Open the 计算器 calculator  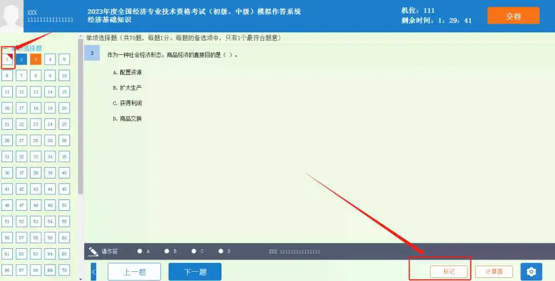point(494,272)
